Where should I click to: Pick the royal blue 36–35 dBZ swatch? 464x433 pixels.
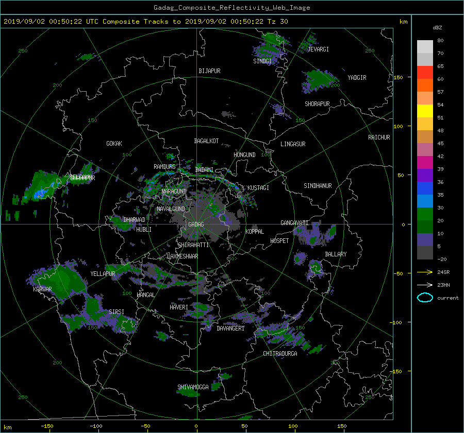[425, 188]
